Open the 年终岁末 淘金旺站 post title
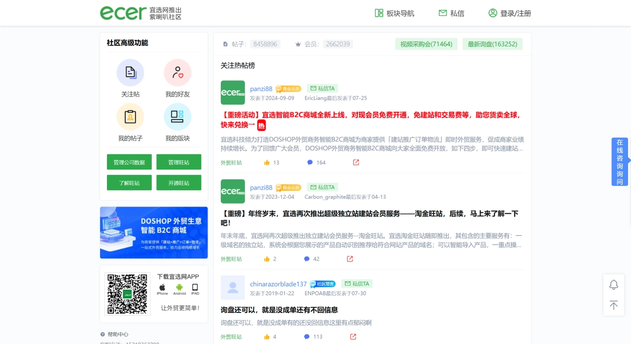This screenshot has height=344, width=631. (370, 218)
